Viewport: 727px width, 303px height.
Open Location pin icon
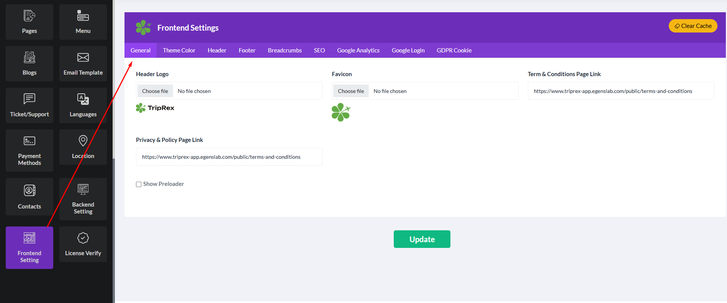pyautogui.click(x=83, y=141)
